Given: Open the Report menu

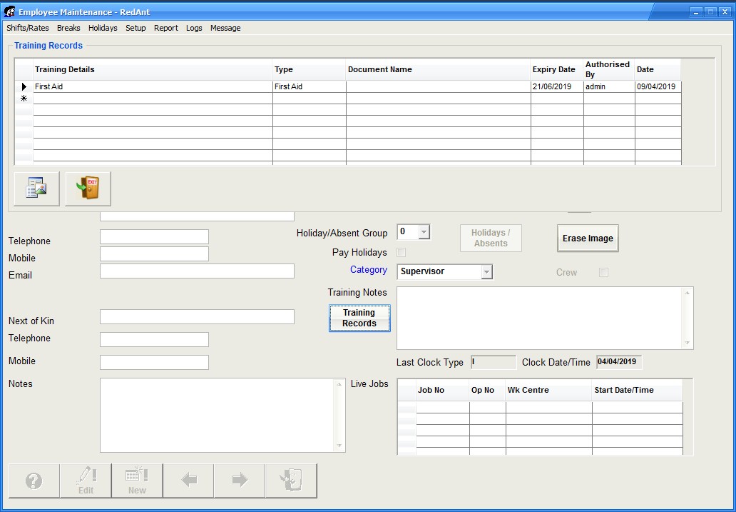Looking at the screenshot, I should tap(166, 28).
